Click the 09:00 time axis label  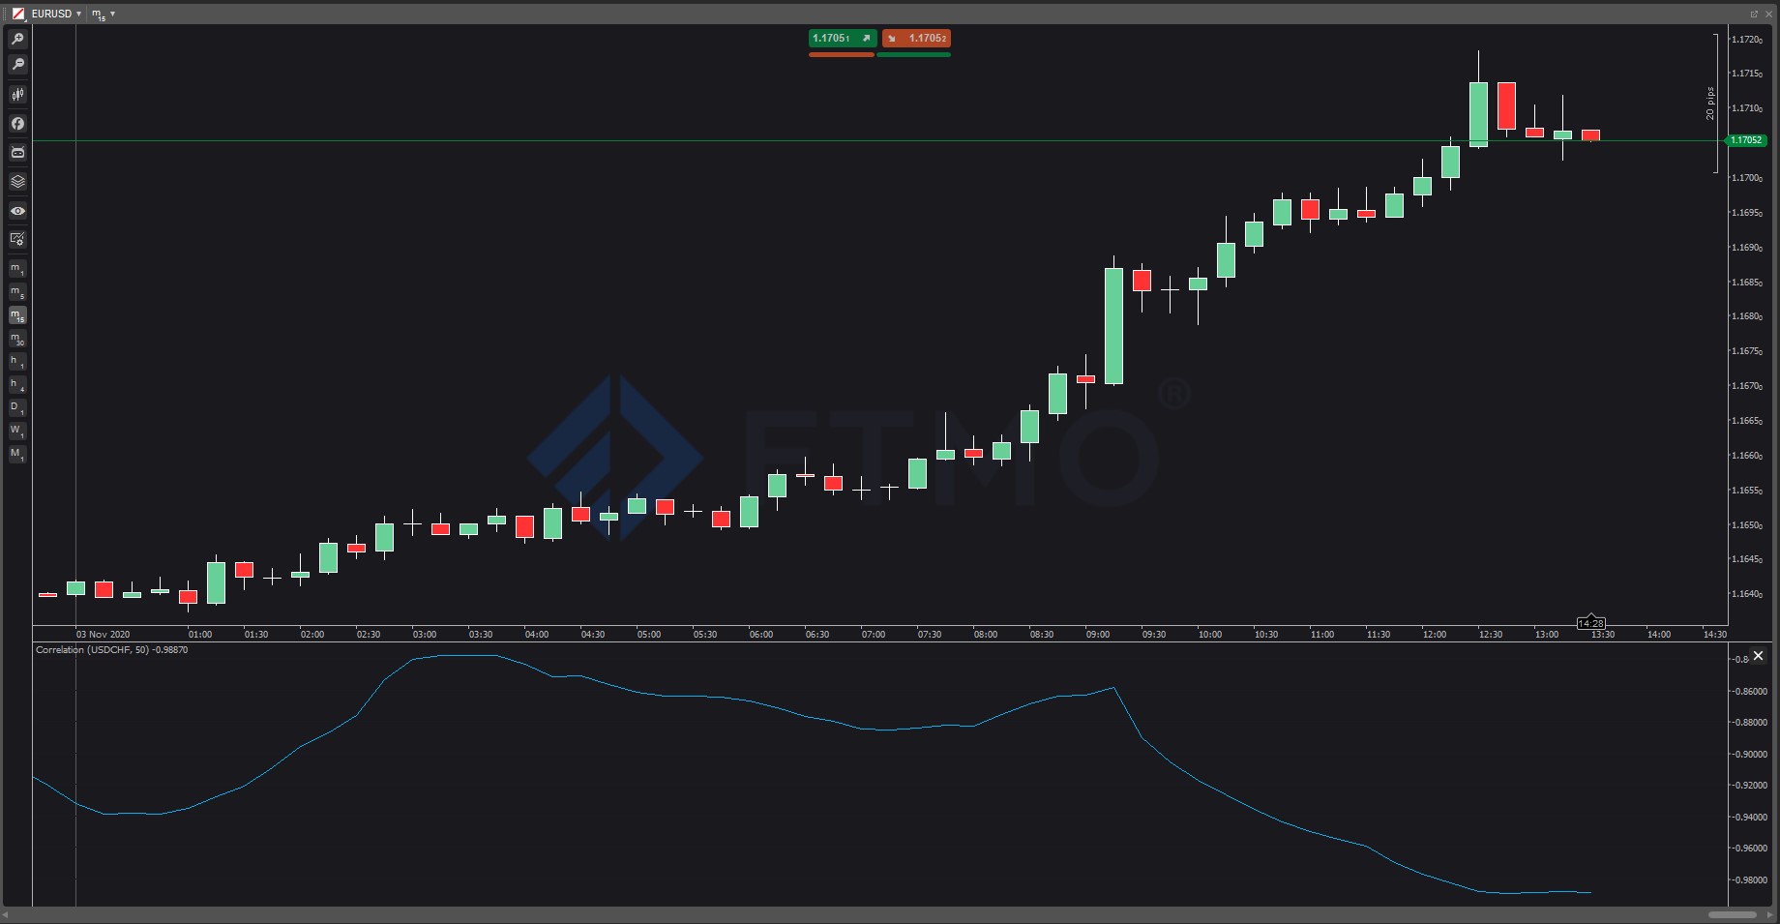point(1098,635)
